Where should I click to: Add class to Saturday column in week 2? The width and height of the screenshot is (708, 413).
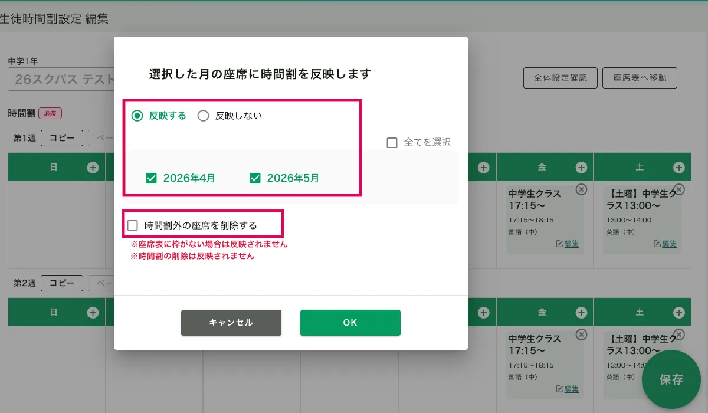coord(679,313)
